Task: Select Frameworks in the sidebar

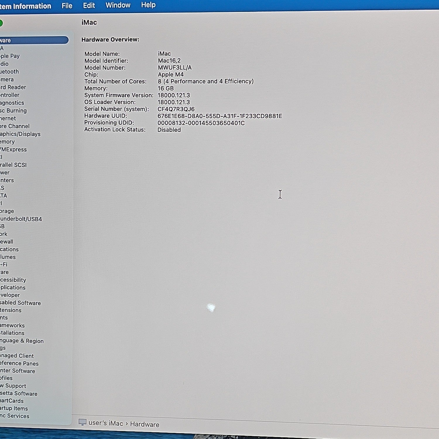Action: pos(12,325)
